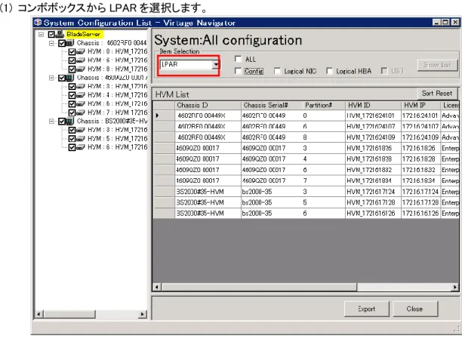
Task: Click HVM : 6 blade icon under Chassis 4602RF0
Action: click(x=81, y=60)
